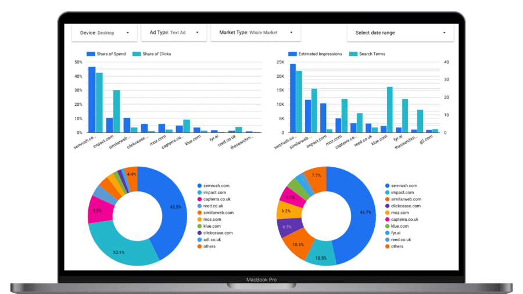Viewport: 523px width, 294px height.
Task: Click similarweb.com in the left donut legend
Action: [216, 213]
